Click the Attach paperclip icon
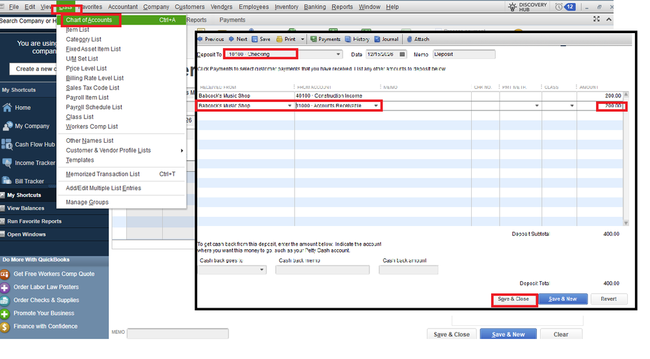650x359 pixels. [409, 39]
